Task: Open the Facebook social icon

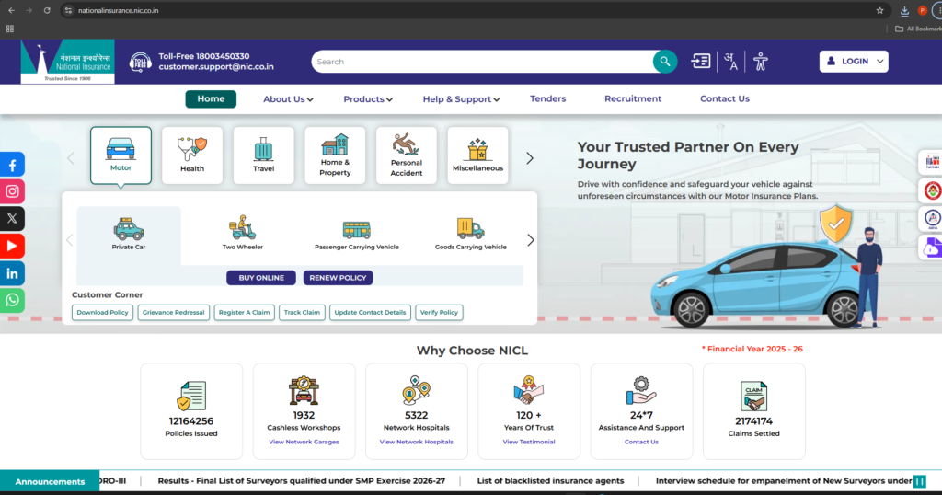Action: 12,165
